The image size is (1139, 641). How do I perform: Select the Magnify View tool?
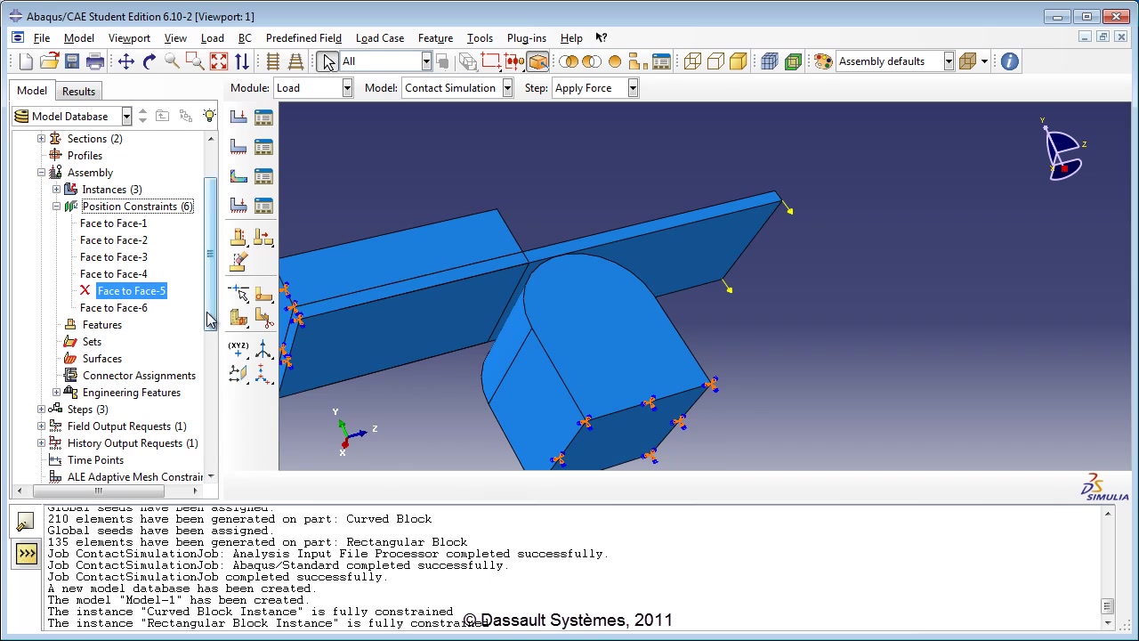point(172,61)
